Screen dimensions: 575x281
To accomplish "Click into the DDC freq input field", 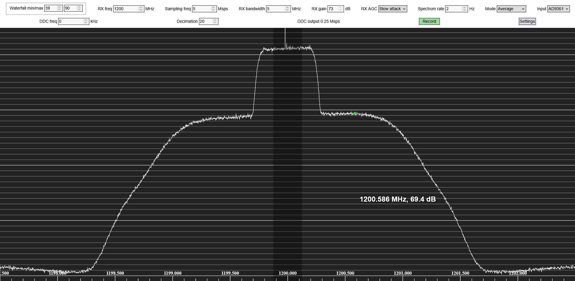I will (71, 21).
